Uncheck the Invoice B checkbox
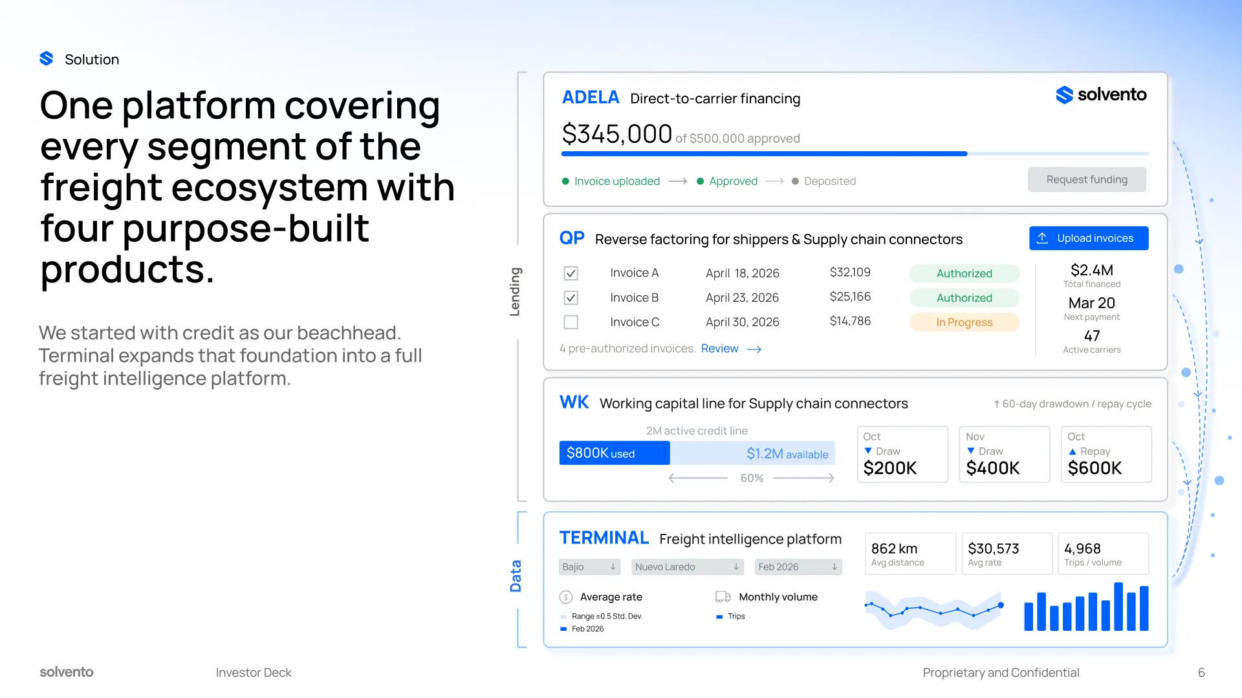Image resolution: width=1242 pixels, height=698 pixels. [x=571, y=298]
